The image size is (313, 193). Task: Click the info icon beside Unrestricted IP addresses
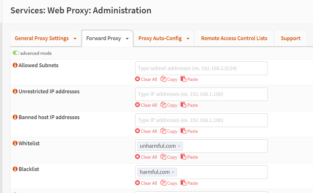[15, 91]
